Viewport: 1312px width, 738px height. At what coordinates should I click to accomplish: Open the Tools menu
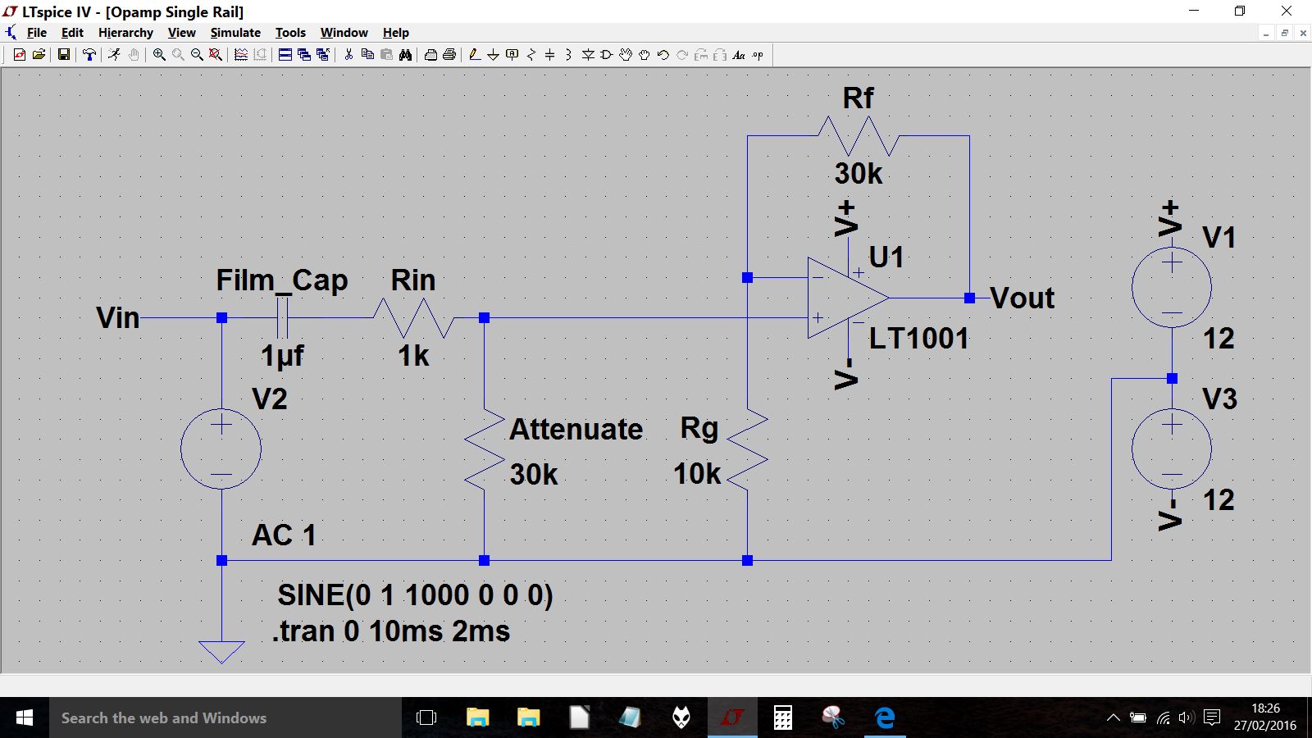(x=290, y=33)
